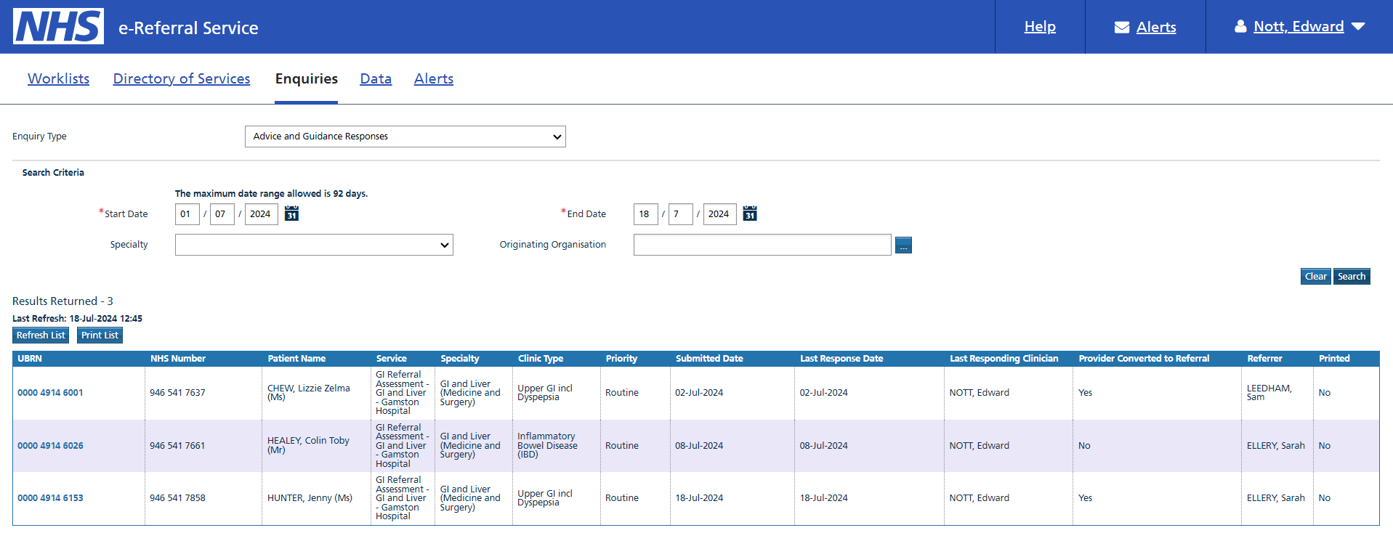Click the Help link in header

click(x=1040, y=27)
